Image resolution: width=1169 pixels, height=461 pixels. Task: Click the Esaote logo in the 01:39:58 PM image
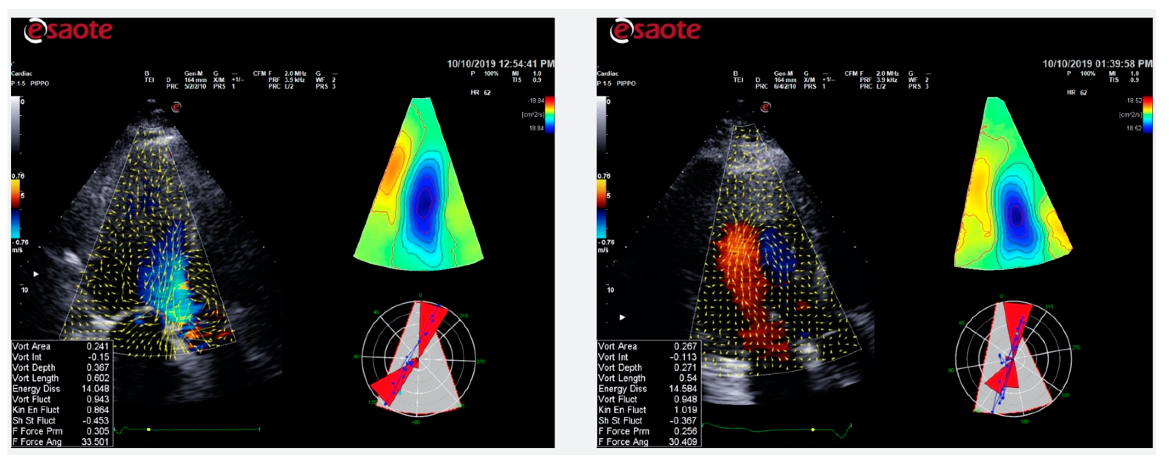click(655, 31)
